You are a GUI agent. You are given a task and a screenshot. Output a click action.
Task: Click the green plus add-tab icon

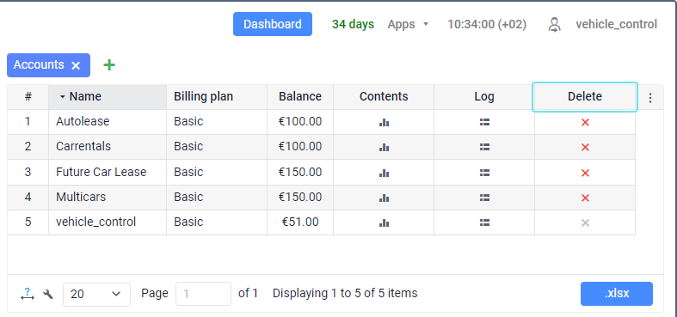coord(109,65)
